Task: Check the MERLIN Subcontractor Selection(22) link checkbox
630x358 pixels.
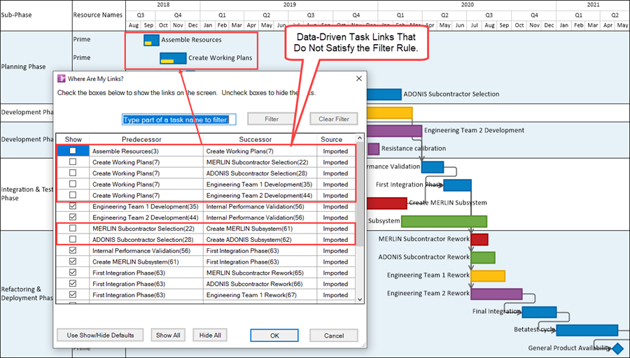Action: point(73,228)
